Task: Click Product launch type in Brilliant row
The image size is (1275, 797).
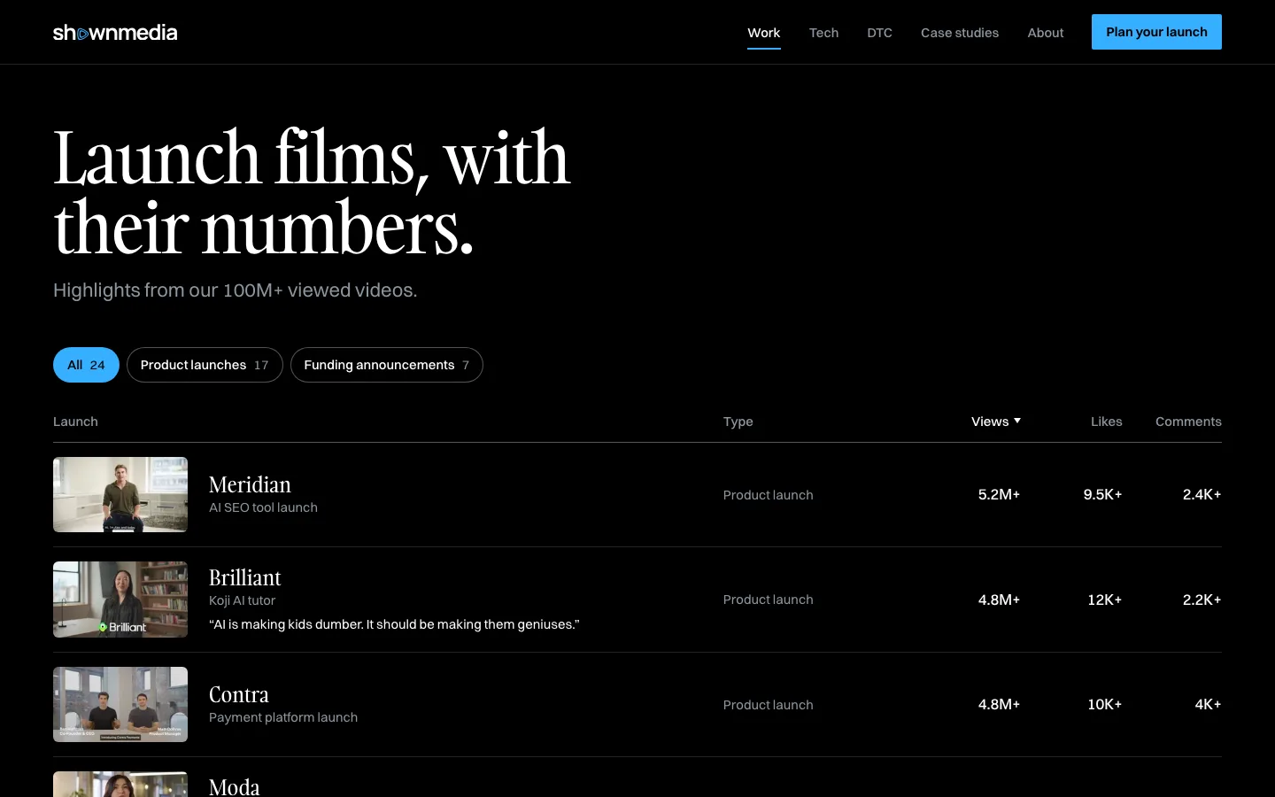Action: pos(769,600)
